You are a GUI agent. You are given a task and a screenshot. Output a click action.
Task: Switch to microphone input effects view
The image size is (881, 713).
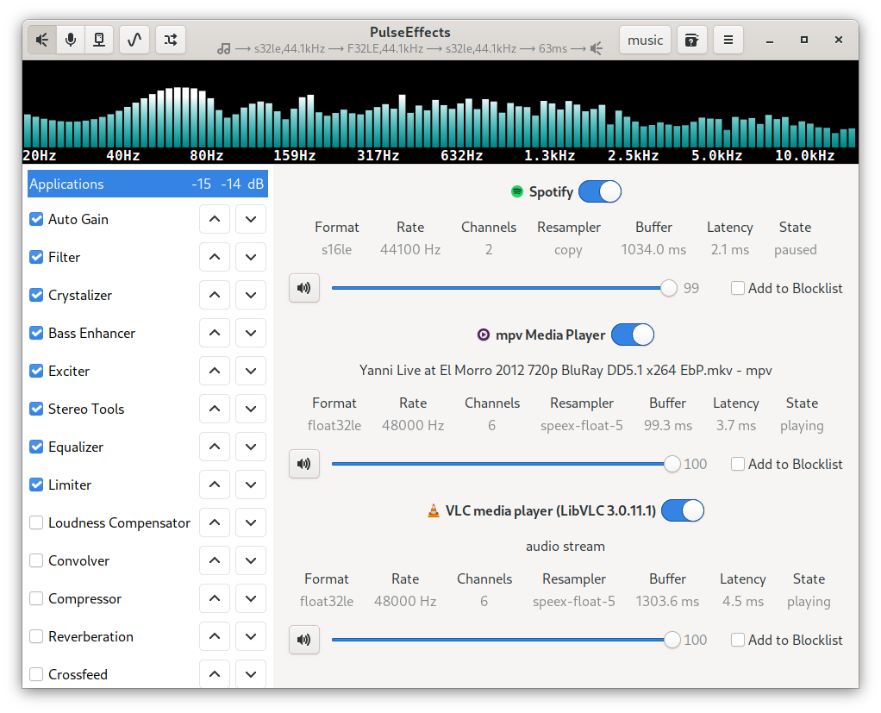pyautogui.click(x=71, y=40)
